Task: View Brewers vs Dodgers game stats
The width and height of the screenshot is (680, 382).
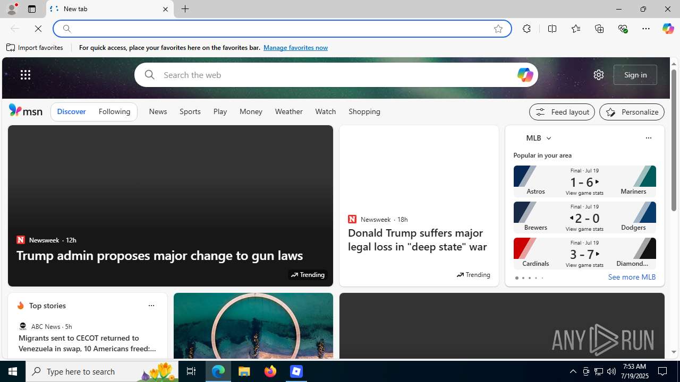Action: [x=584, y=229]
